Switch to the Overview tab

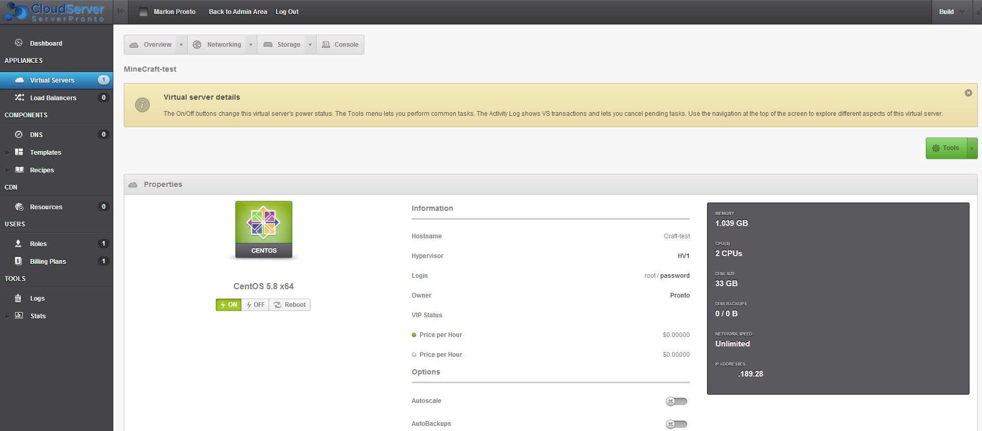pos(150,45)
